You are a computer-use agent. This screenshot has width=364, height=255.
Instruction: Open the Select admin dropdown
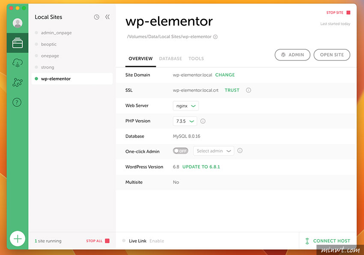pyautogui.click(x=214, y=151)
